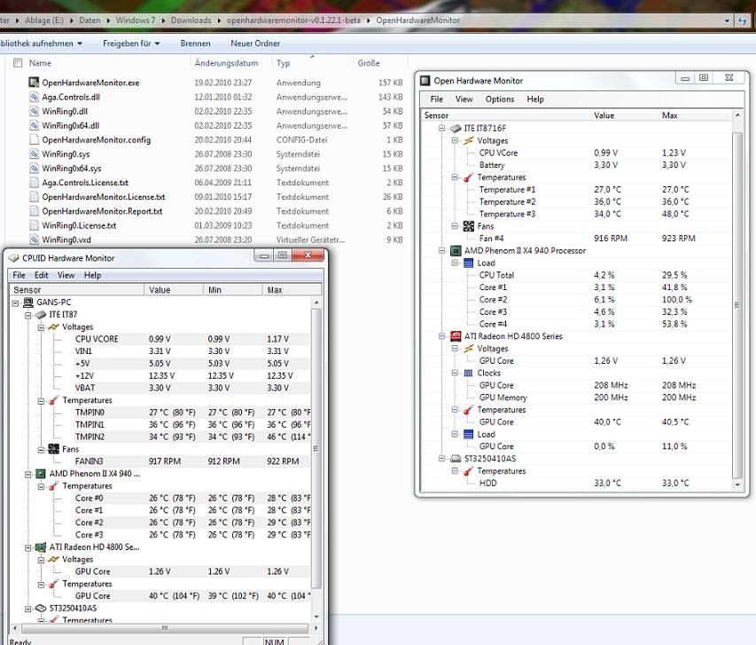Click the WinRing0.vxd file icon
Image resolution: width=756 pixels, height=645 pixels.
pyautogui.click(x=34, y=240)
